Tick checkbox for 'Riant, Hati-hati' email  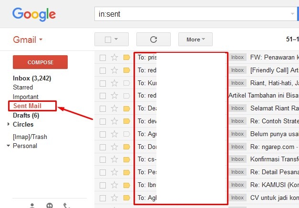pos(103,83)
